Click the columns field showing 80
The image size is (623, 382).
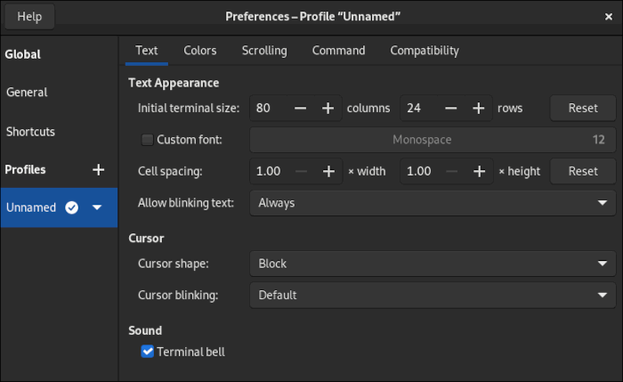(268, 108)
